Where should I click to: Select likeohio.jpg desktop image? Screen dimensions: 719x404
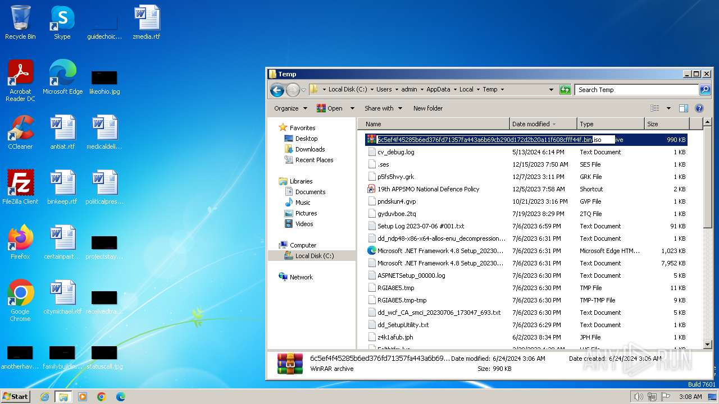[x=104, y=82]
